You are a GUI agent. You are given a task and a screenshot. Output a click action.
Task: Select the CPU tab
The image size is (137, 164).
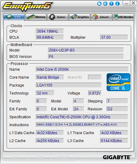click(x=14, y=17)
